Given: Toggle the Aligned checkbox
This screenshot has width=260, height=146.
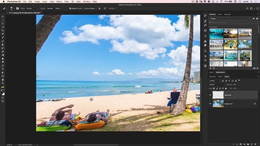Looking at the screenshot, I should point(70,9).
